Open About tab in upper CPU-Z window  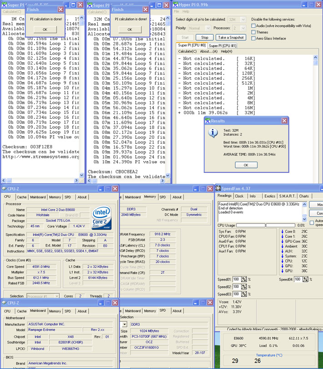click(x=82, y=197)
